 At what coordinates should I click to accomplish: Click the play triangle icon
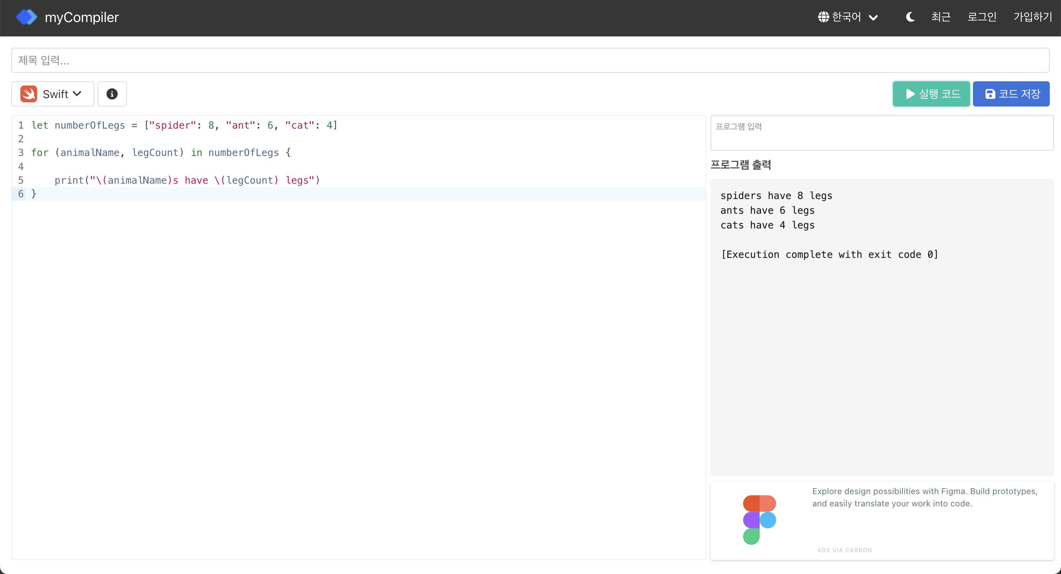click(910, 94)
